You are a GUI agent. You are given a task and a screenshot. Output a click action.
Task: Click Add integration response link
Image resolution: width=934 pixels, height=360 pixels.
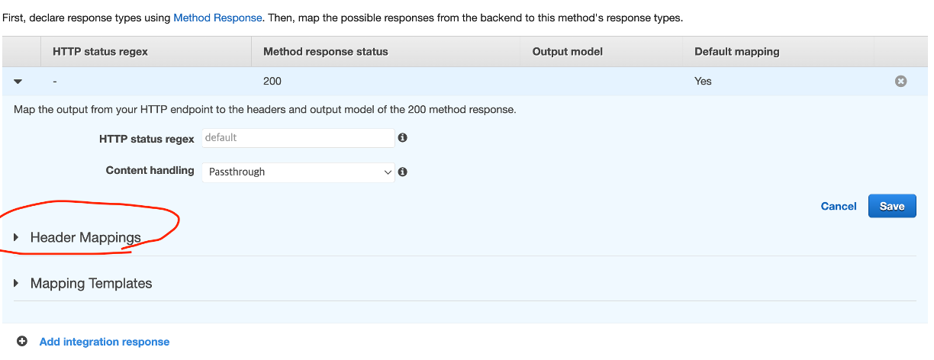[x=105, y=342]
